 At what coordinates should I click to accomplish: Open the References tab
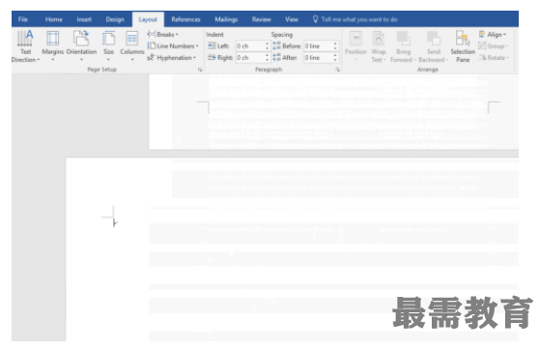pyautogui.click(x=185, y=19)
